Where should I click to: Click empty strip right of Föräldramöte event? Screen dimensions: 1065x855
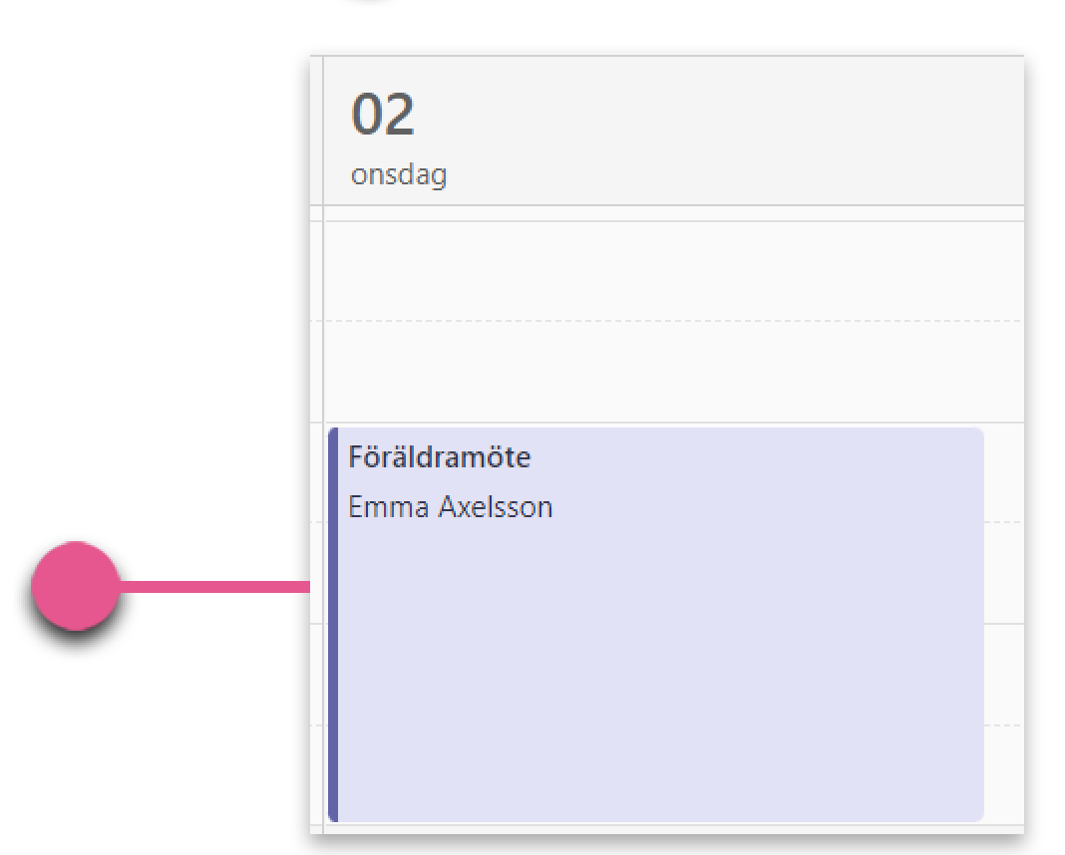[x=1004, y=624]
